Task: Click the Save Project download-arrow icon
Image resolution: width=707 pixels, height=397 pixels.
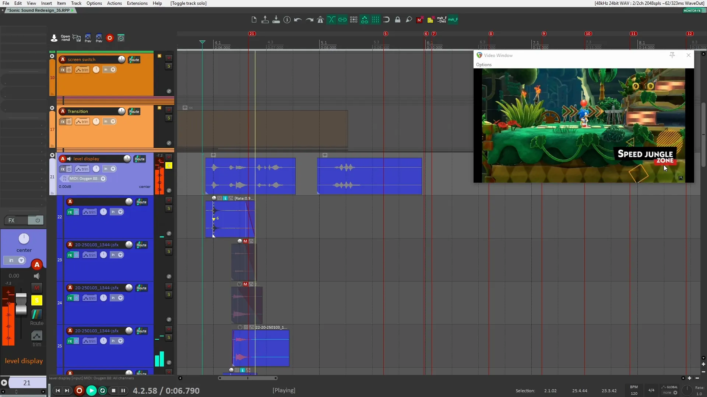Action: click(276, 20)
